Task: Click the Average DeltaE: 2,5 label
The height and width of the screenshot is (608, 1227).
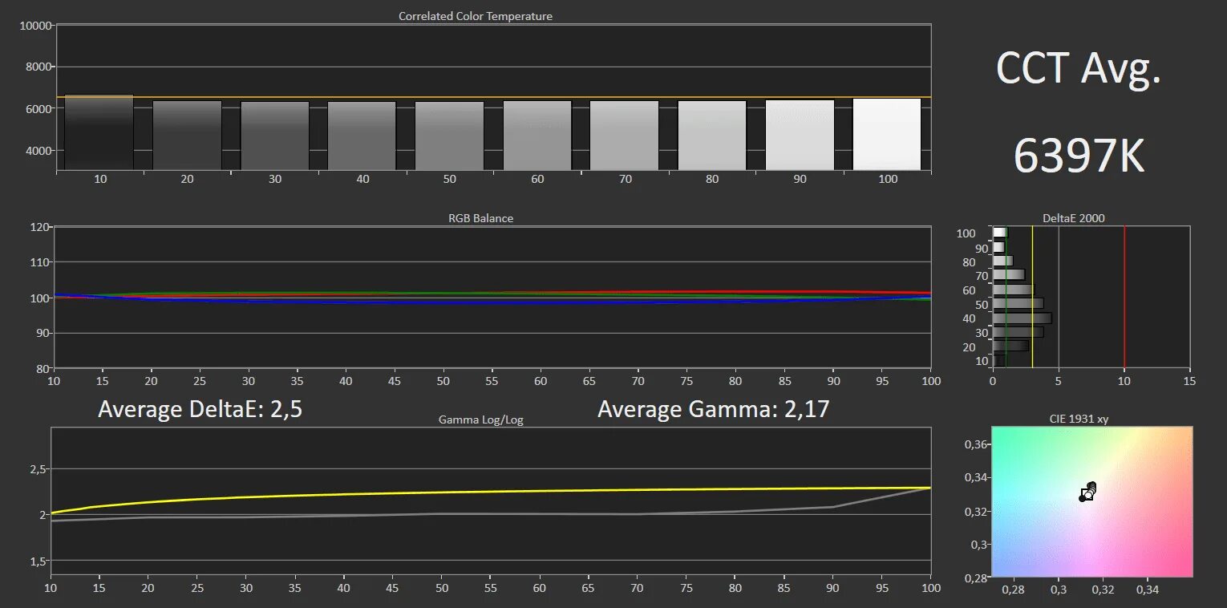Action: (x=200, y=409)
